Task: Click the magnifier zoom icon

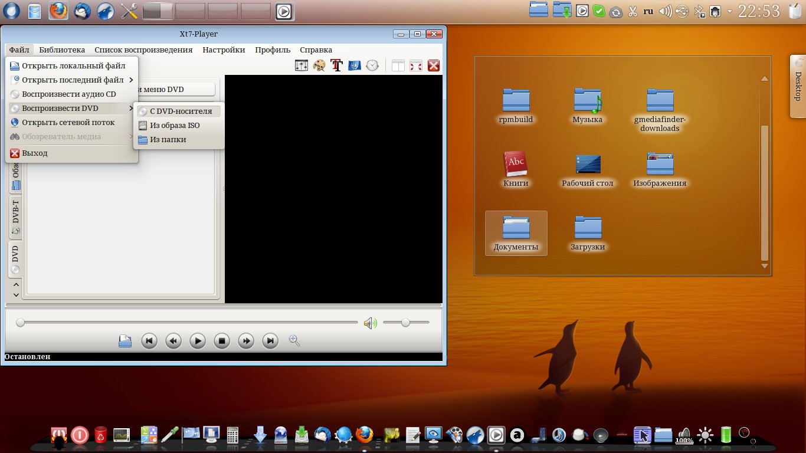Action: 294,340
